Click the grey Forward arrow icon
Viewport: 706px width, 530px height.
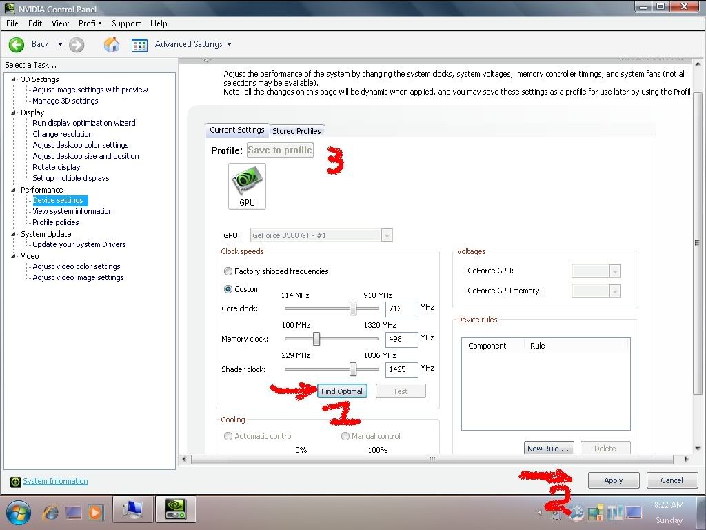point(77,45)
